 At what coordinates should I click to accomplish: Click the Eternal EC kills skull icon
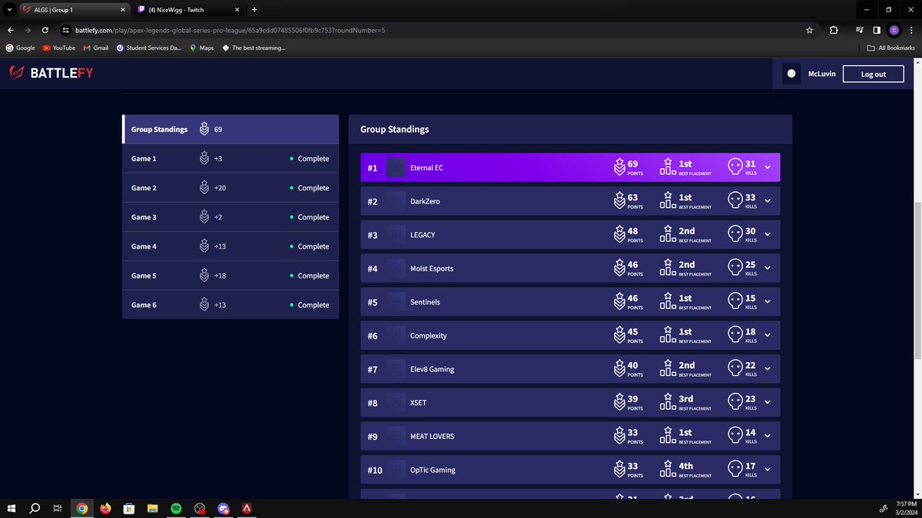point(735,167)
